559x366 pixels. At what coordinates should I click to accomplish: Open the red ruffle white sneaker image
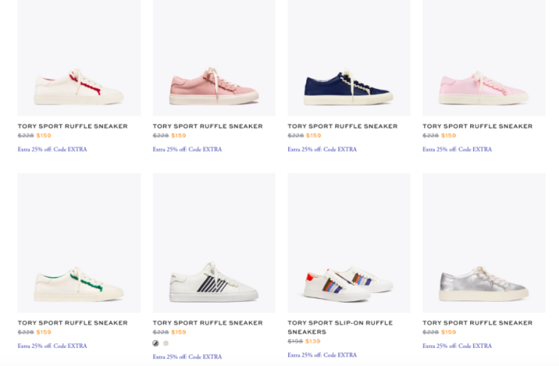tap(79, 89)
